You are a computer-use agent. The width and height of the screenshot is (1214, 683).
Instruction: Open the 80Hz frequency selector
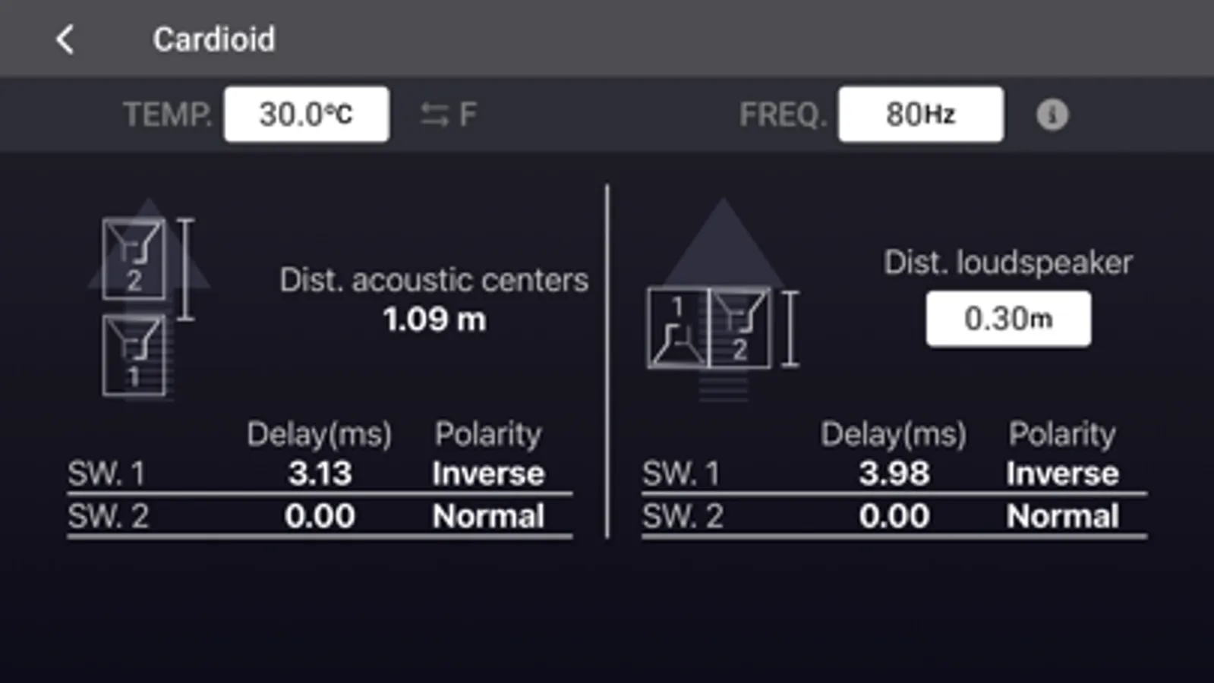pyautogui.click(x=920, y=114)
